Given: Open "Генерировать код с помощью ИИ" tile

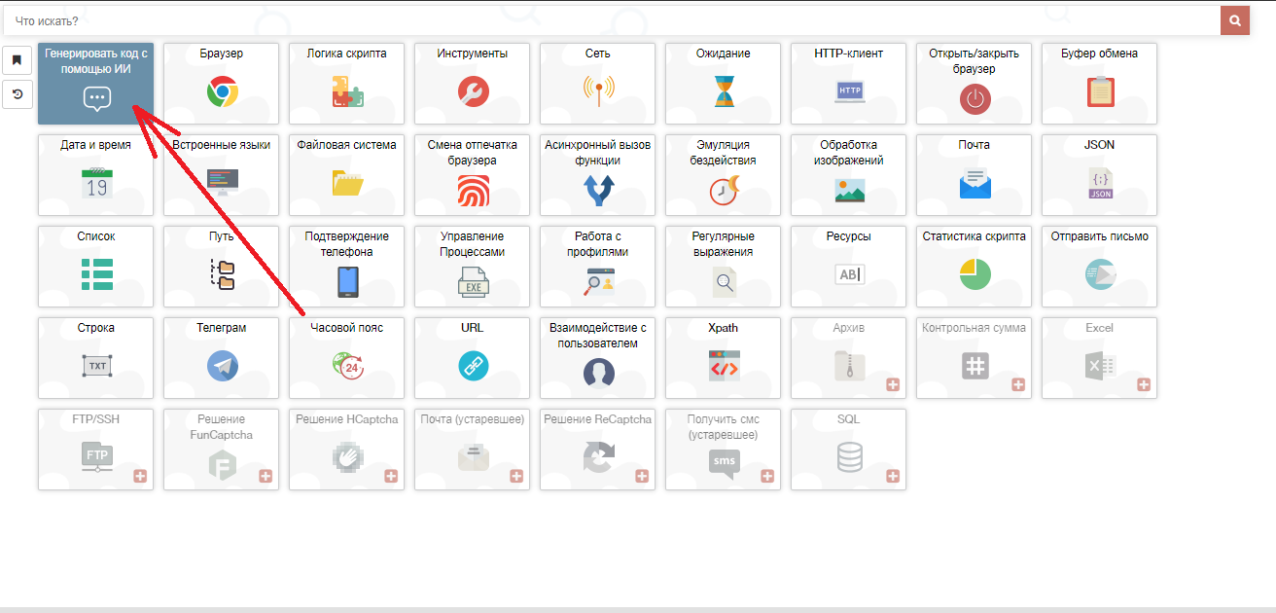Looking at the screenshot, I should pyautogui.click(x=95, y=84).
